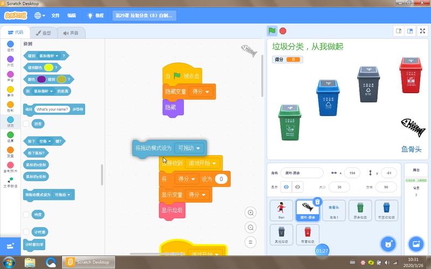The height and width of the screenshot is (269, 431).
Task: Open the 编辑 Edit menu
Action: (x=72, y=16)
